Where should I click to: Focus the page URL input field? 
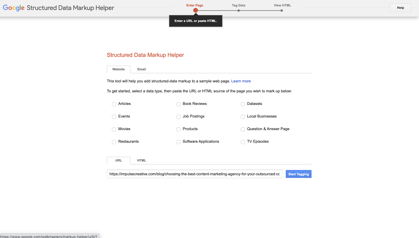coord(195,174)
